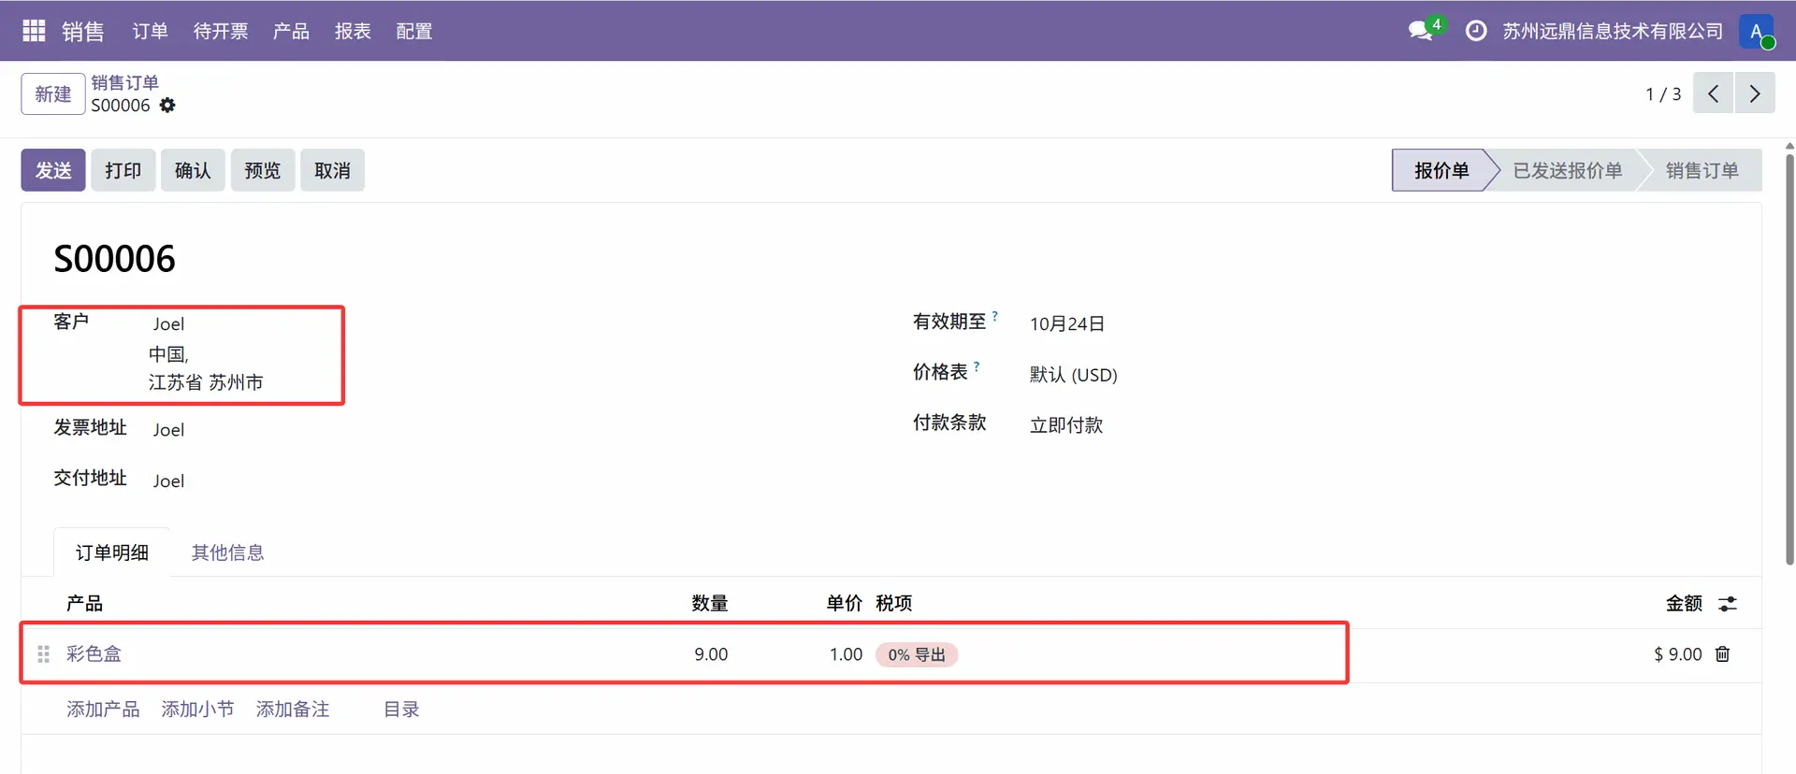Image resolution: width=1796 pixels, height=774 pixels.
Task: Open the 配置 menu
Action: (x=413, y=31)
